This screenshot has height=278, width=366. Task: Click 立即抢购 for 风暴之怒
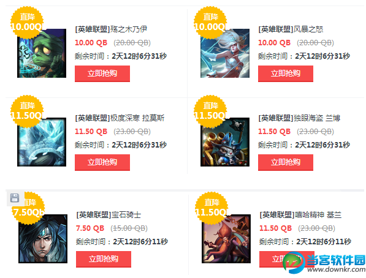click(x=286, y=73)
